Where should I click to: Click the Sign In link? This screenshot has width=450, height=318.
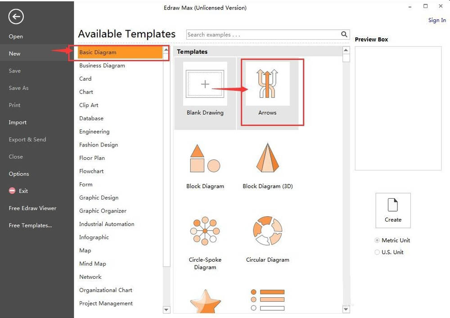coord(437,20)
